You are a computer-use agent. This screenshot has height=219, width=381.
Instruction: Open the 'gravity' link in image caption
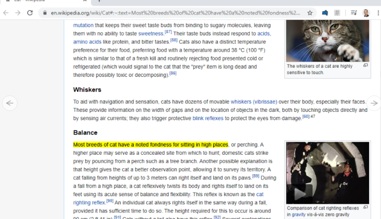pos(299,215)
